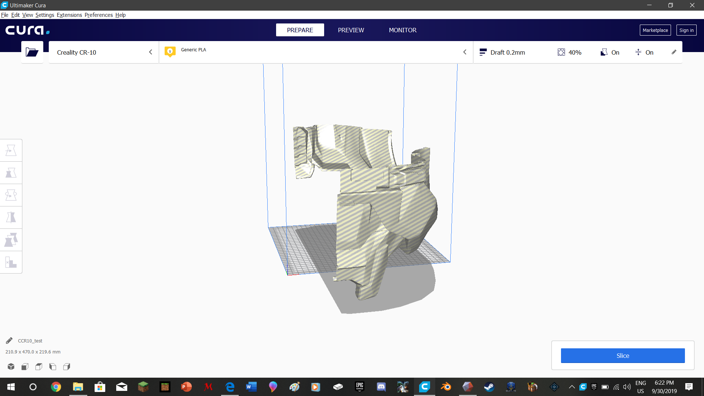
Task: Click the model dimensions text 210.9 x 470.0 x 219.6 mm
Action: [x=33, y=352]
